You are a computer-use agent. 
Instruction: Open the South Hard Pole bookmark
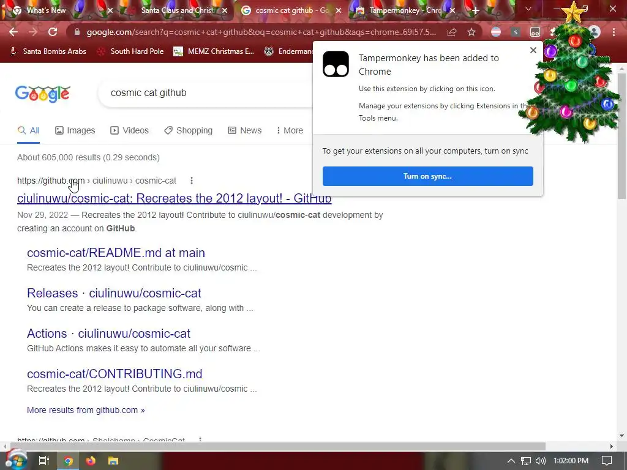point(130,51)
